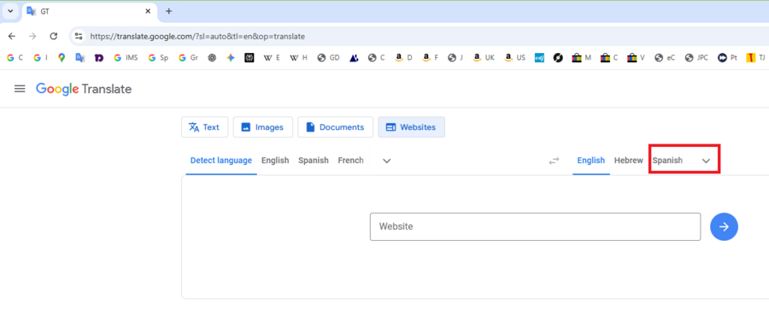Open the Amazon F bookmark
The width and height of the screenshot is (769, 334).
point(430,58)
